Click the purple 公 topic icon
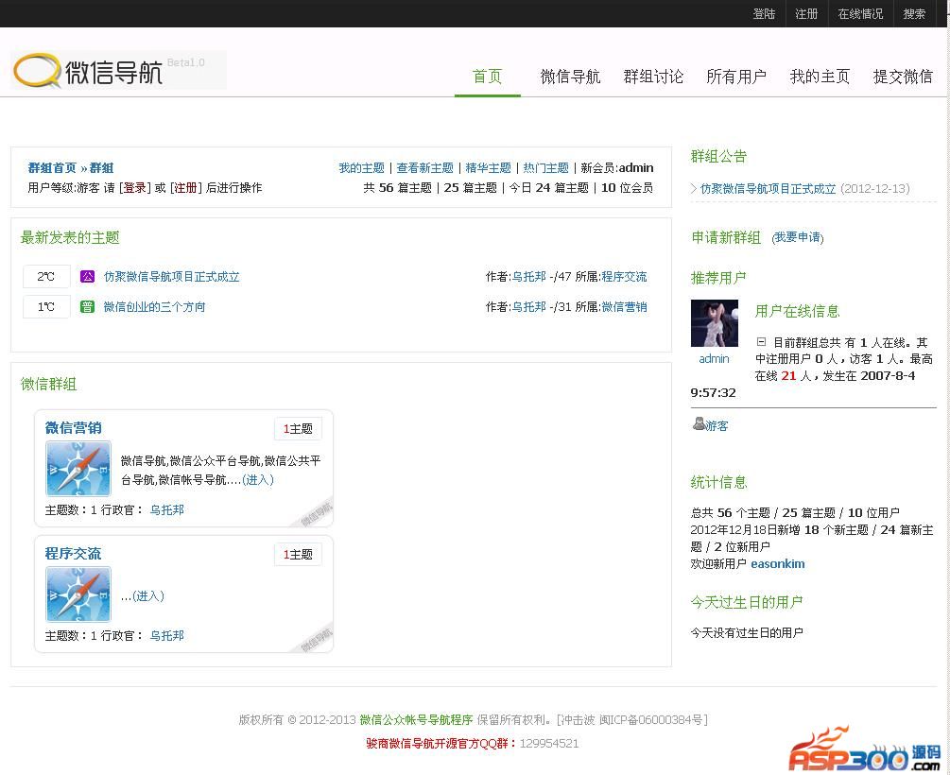Image resolution: width=950 pixels, height=775 pixels. click(x=87, y=277)
